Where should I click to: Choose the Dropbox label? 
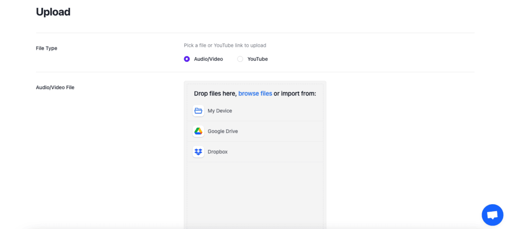tap(218, 152)
